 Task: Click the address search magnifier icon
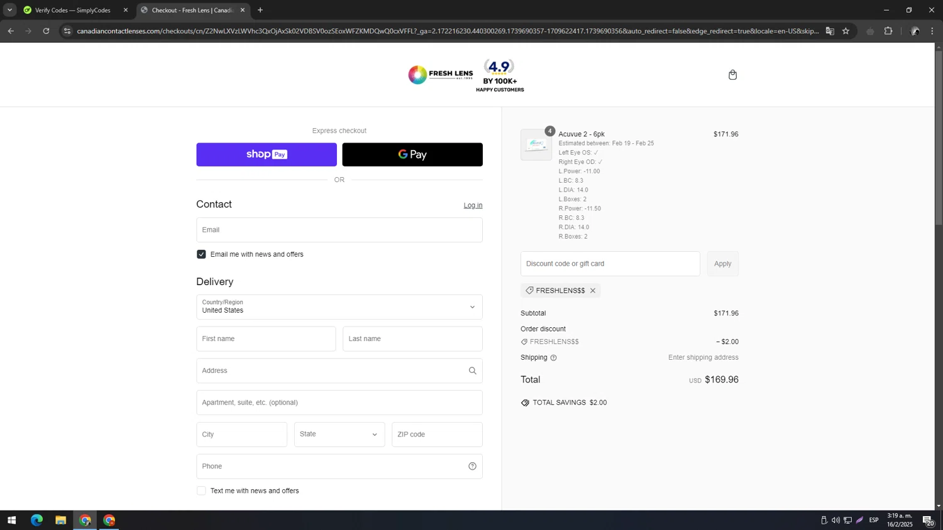tap(472, 371)
